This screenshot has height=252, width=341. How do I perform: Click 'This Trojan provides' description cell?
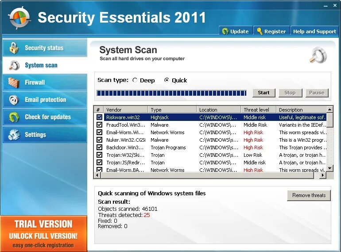tap(303, 147)
